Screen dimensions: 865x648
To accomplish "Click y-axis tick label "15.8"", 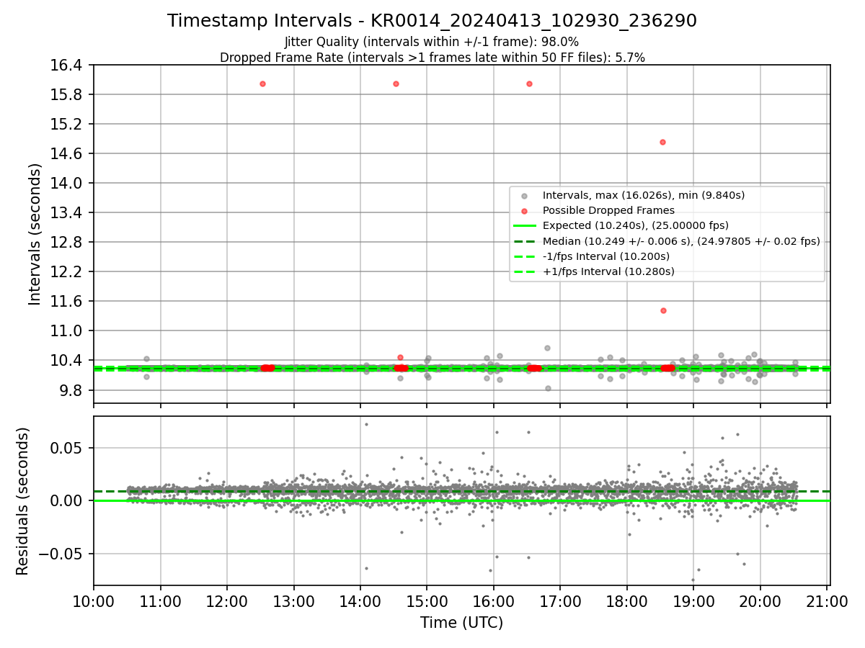I will point(68,95).
